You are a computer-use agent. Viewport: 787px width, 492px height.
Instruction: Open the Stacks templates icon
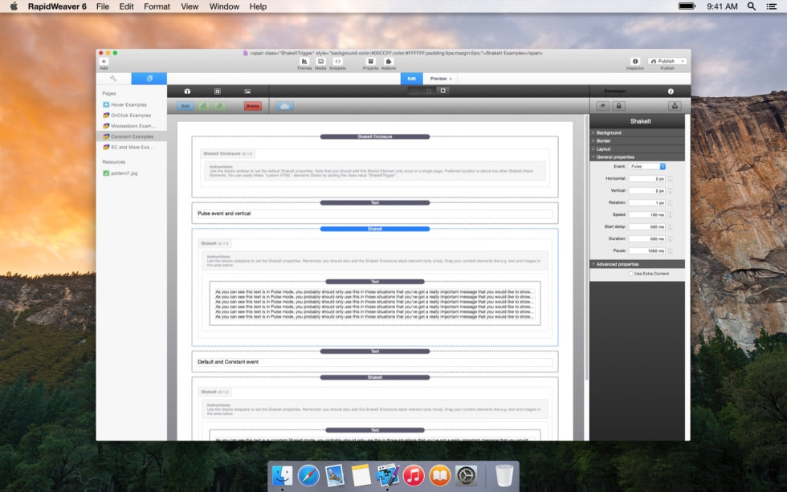click(x=218, y=91)
